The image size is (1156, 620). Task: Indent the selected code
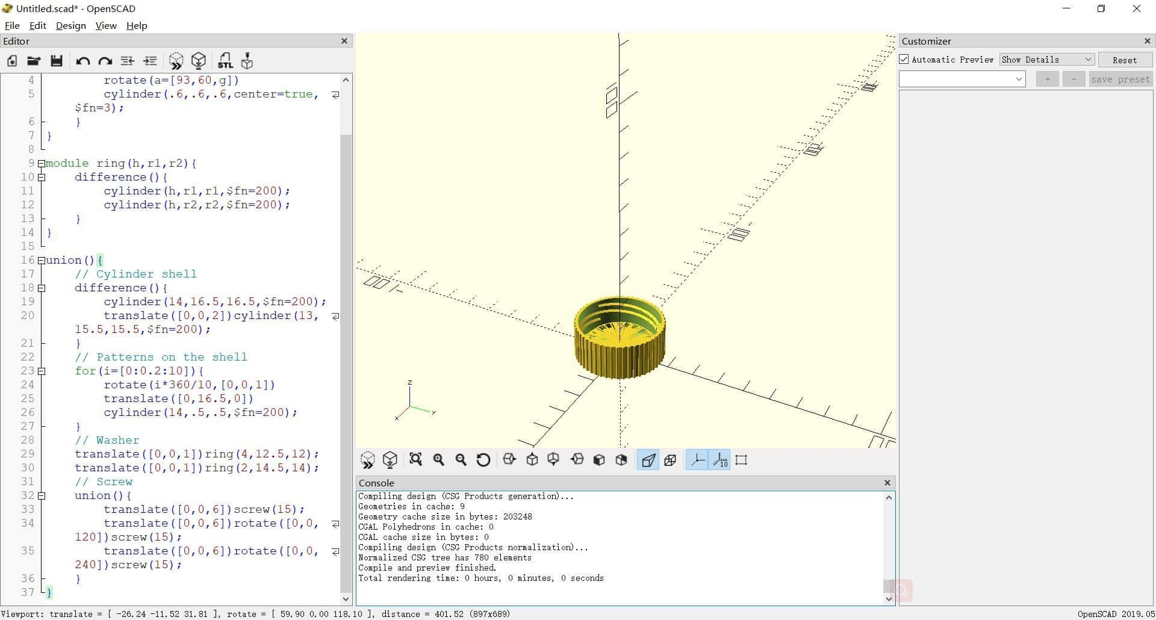point(150,61)
